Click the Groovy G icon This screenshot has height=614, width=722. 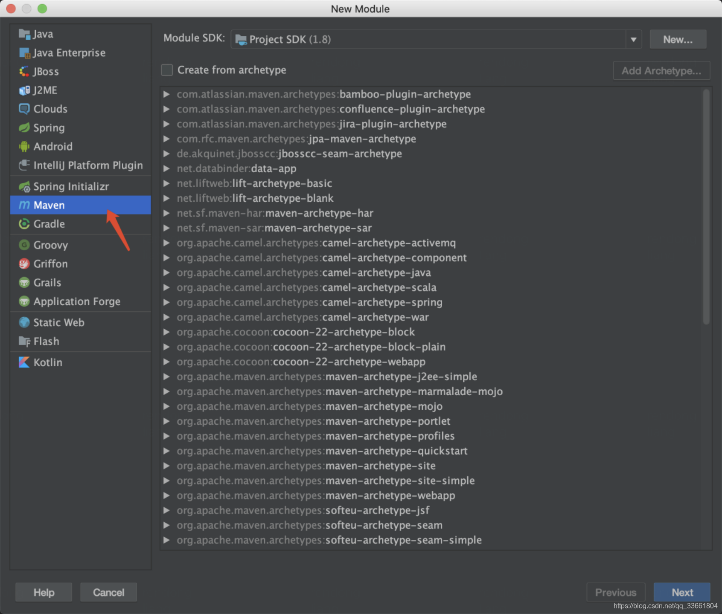click(24, 245)
